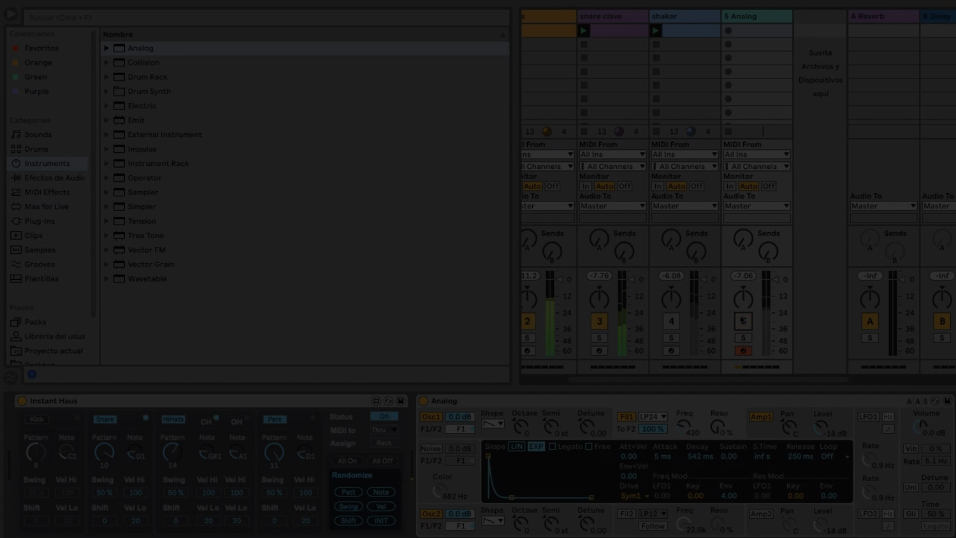Click the Packs place icon

pos(16,322)
